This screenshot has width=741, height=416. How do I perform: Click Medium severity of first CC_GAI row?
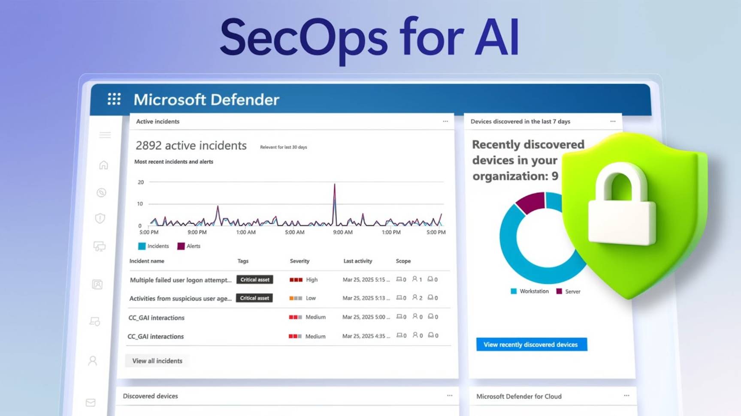(307, 317)
